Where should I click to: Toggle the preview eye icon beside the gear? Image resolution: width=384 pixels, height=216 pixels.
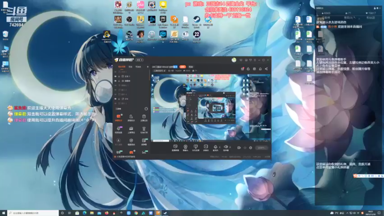(x=245, y=148)
